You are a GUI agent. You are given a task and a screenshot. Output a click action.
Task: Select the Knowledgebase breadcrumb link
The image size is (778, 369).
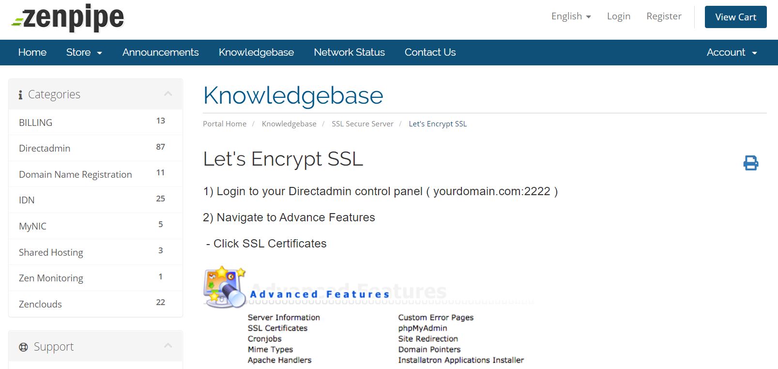pos(289,124)
